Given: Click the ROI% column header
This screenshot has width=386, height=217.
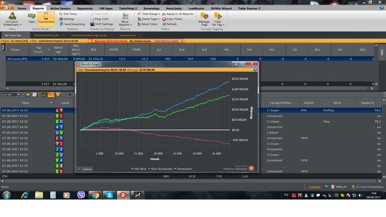Looking at the screenshot, I should click(x=114, y=50).
